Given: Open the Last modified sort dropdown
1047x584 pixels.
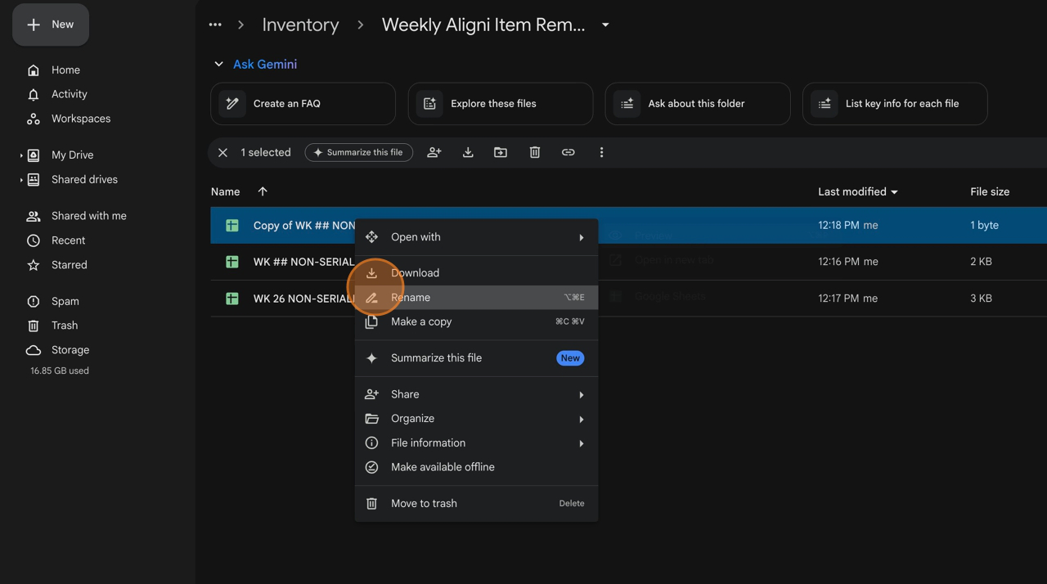Looking at the screenshot, I should pos(894,192).
